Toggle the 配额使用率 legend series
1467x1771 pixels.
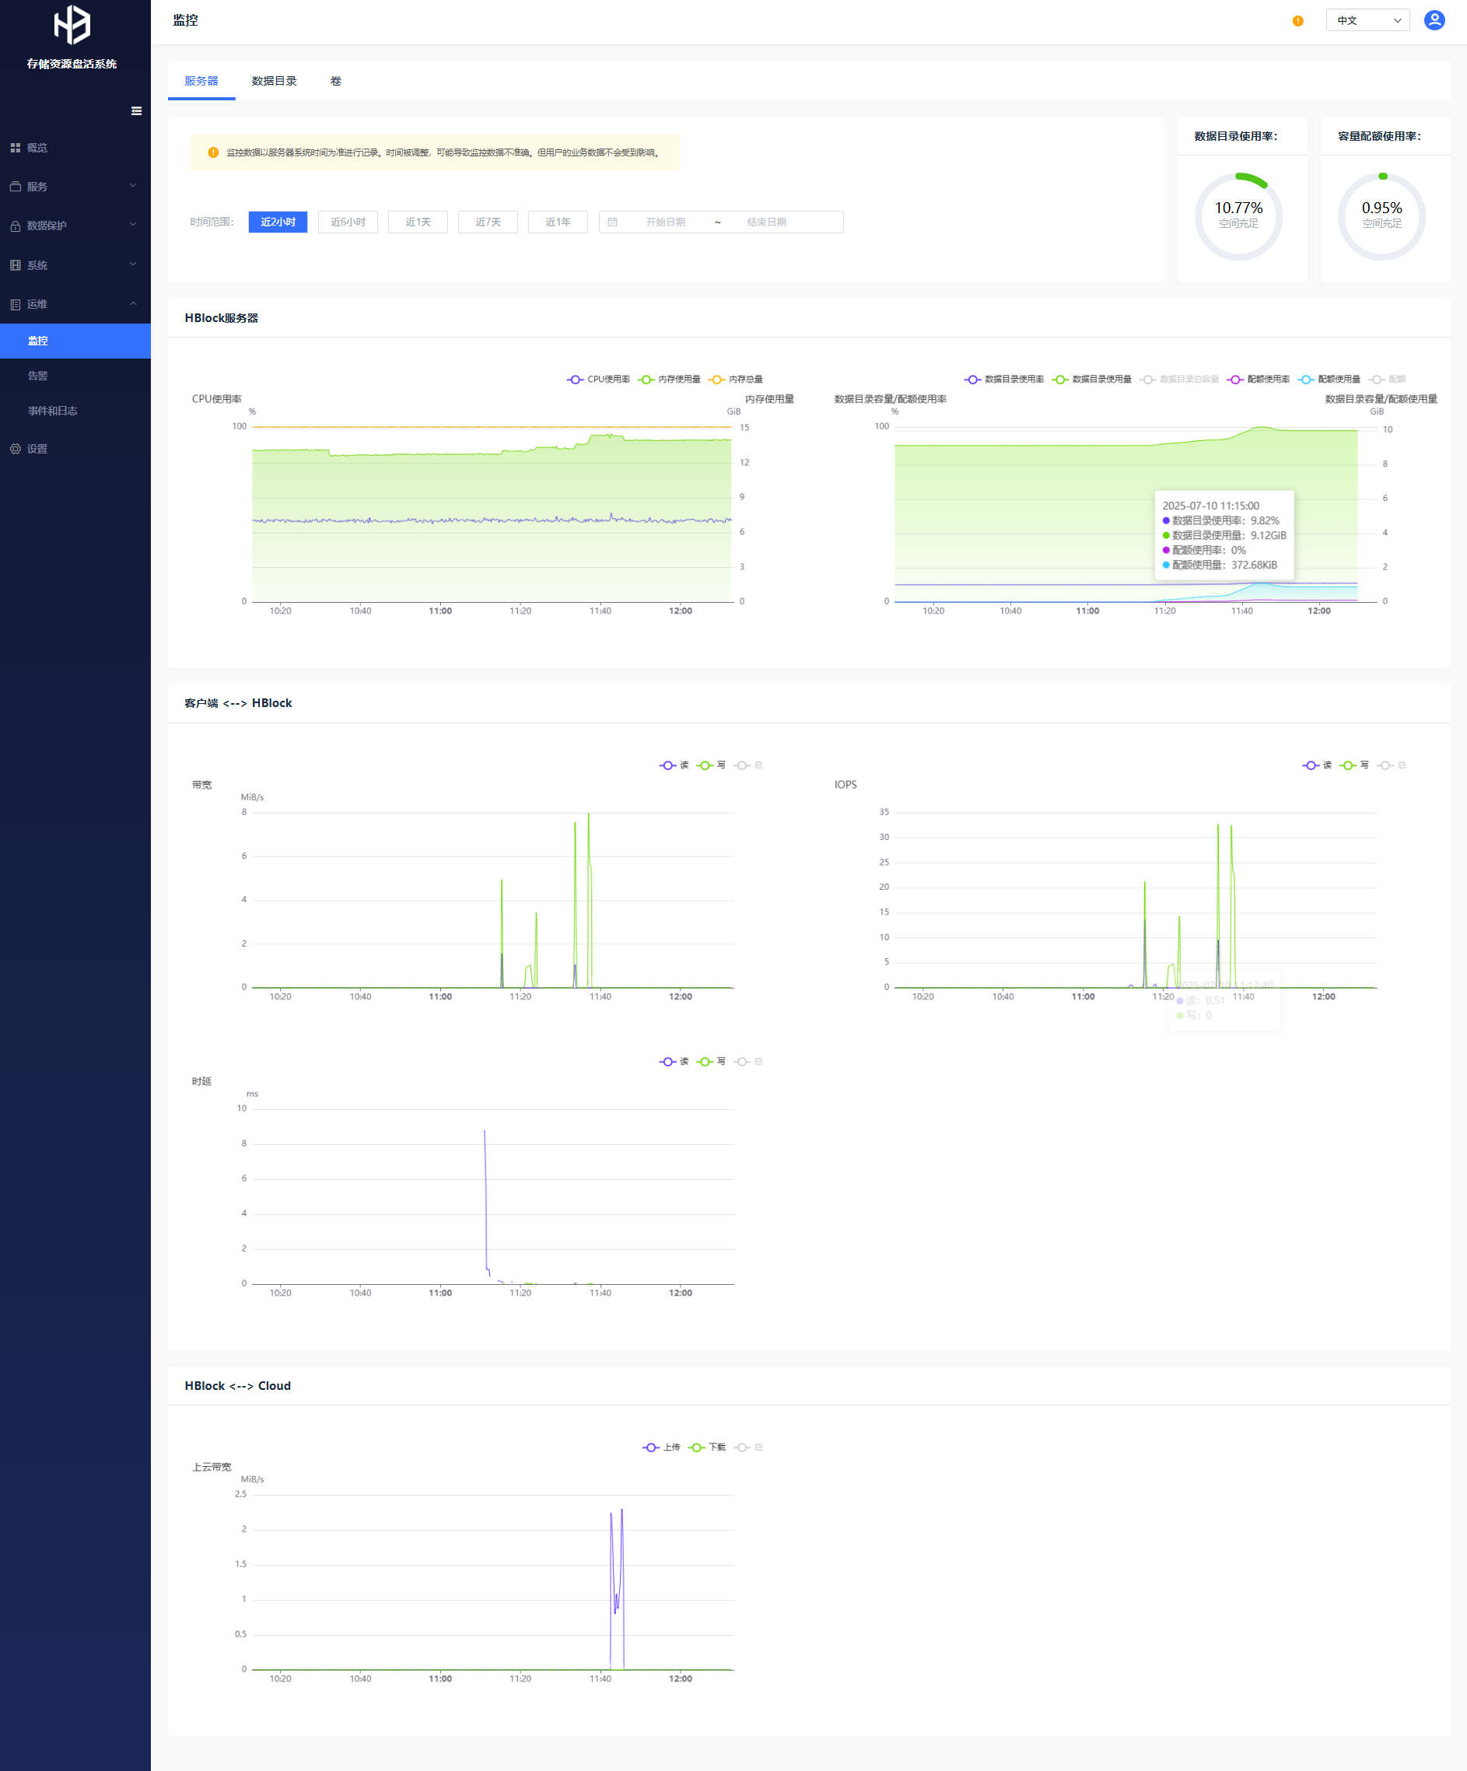pyautogui.click(x=1259, y=380)
